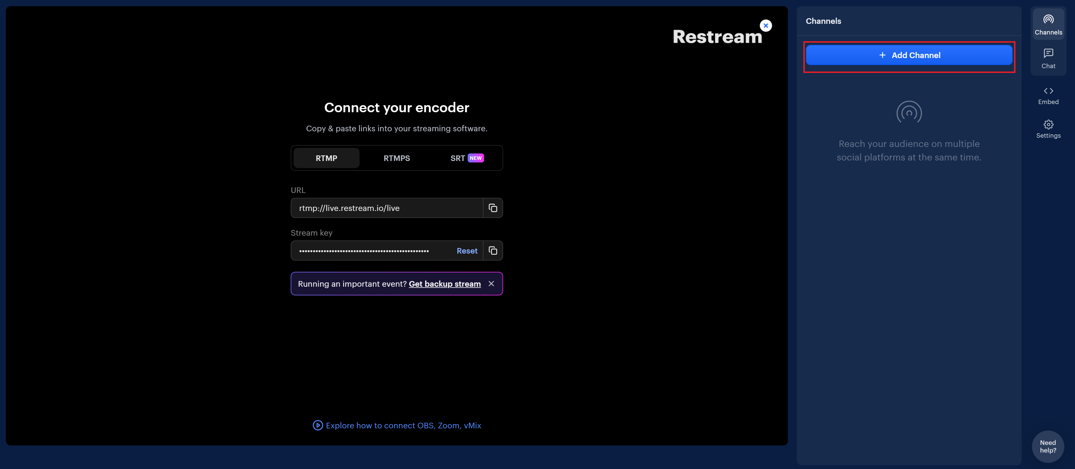This screenshot has width=1075, height=469.
Task: Click the 'Connect your encoder' heading
Action: point(396,107)
